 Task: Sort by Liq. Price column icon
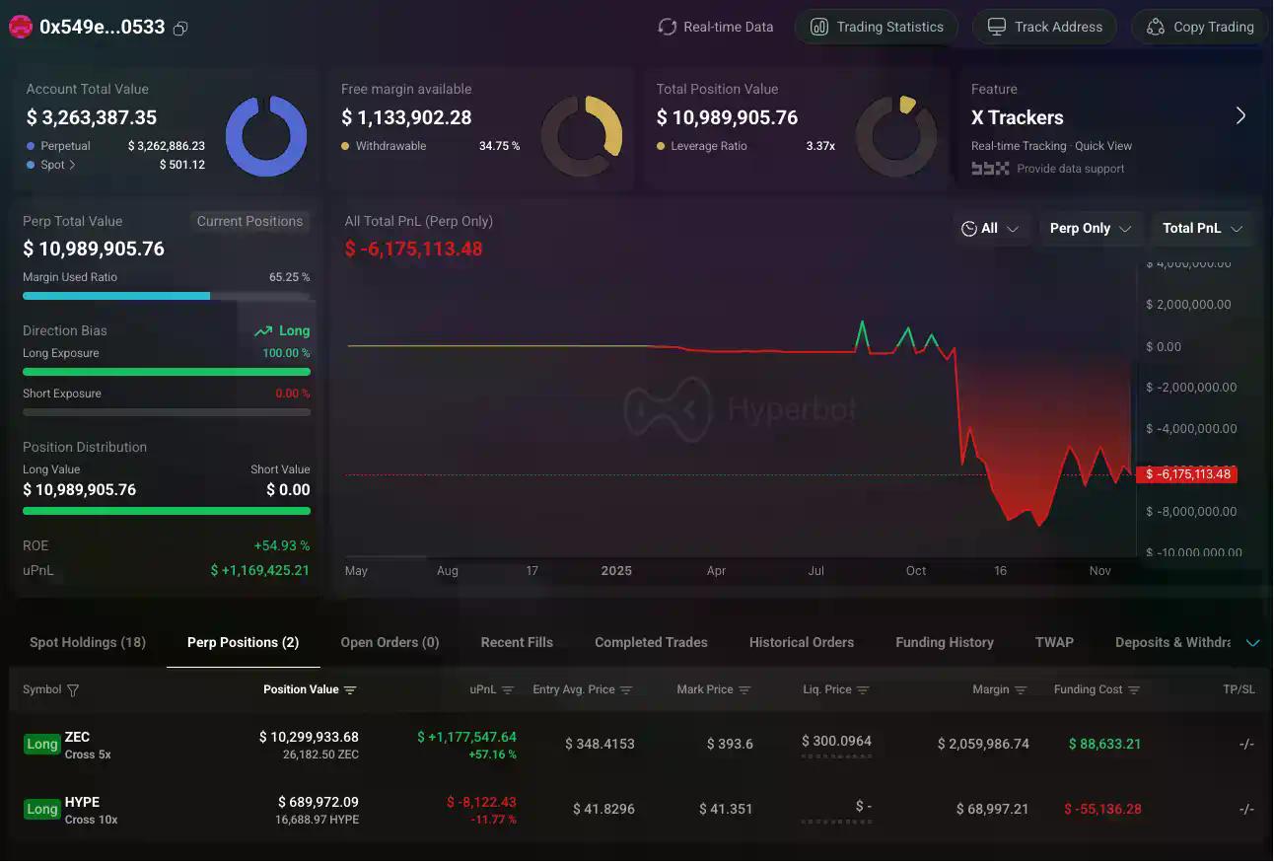863,690
